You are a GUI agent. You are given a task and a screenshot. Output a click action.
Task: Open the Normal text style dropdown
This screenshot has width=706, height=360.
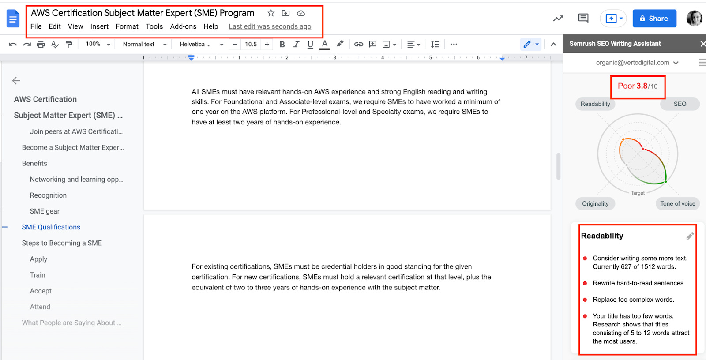pyautogui.click(x=145, y=44)
